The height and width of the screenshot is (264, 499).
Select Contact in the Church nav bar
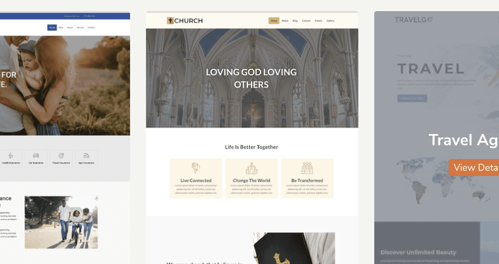click(x=306, y=21)
